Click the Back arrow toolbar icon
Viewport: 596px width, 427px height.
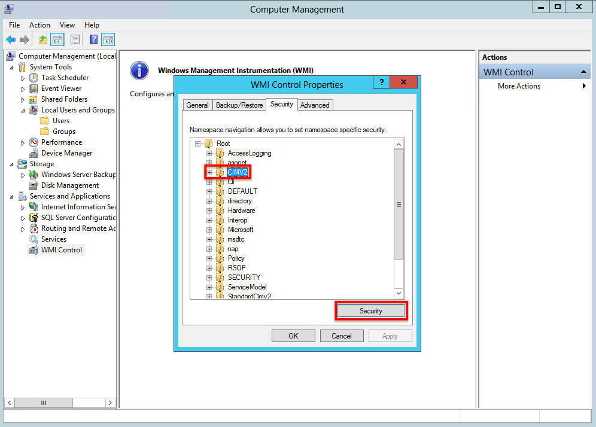click(x=11, y=39)
